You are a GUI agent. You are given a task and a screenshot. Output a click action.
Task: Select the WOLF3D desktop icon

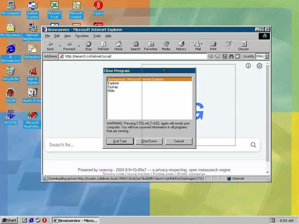tap(11, 117)
